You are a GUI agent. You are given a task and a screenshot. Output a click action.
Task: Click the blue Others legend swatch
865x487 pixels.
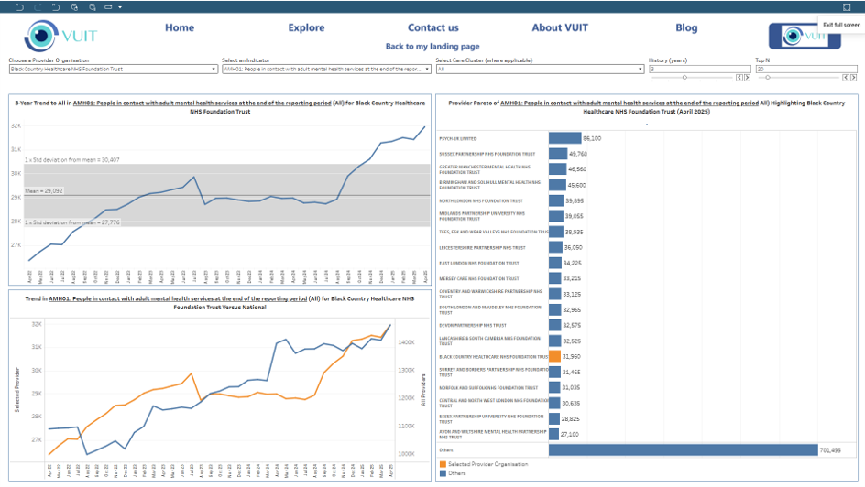click(443, 473)
